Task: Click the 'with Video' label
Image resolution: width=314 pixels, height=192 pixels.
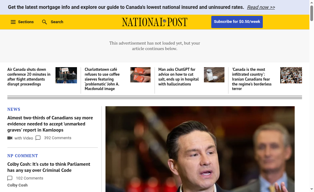Action: 24,138
